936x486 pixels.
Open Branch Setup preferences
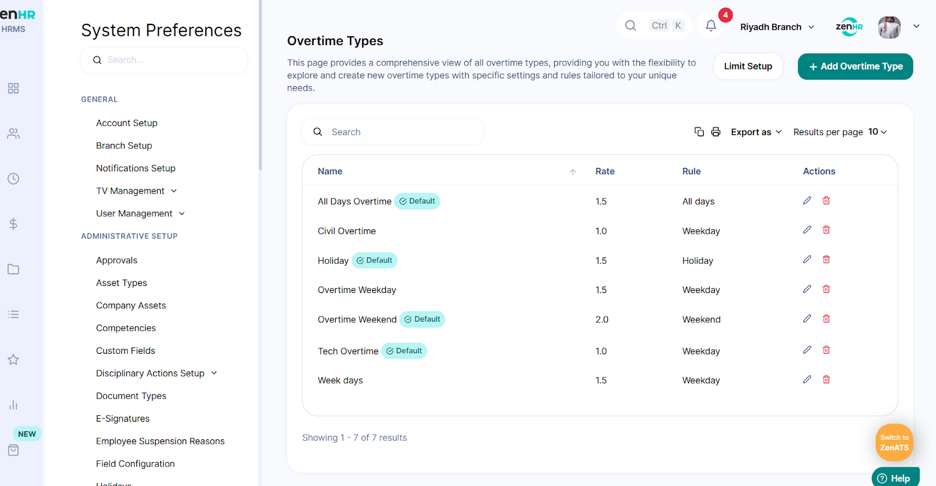point(124,146)
